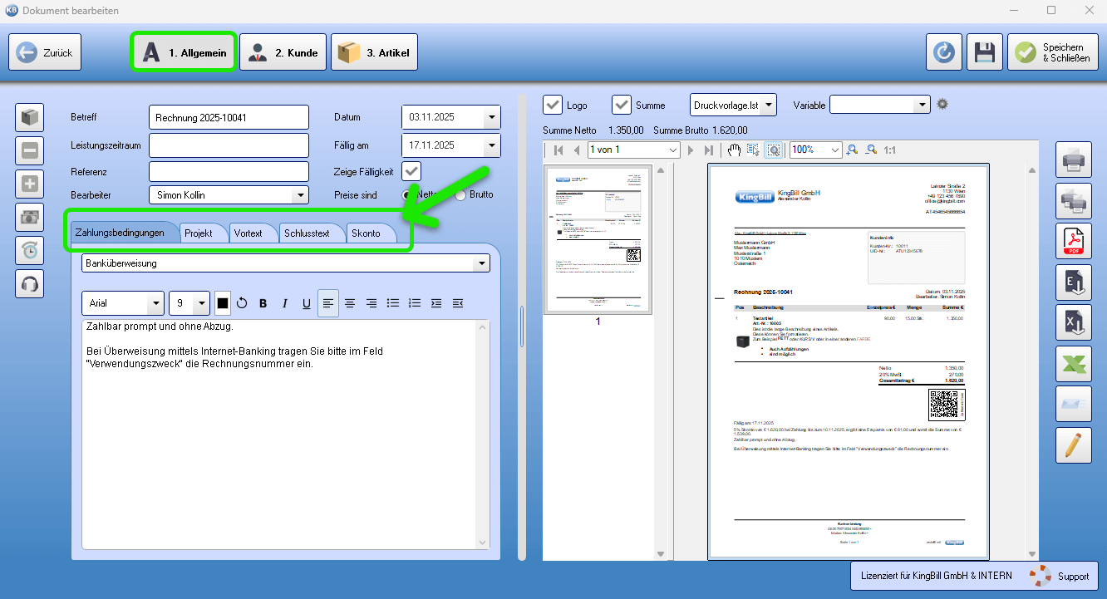
Task: Expand the Banküberweisung payment method dropdown
Action: 480,263
